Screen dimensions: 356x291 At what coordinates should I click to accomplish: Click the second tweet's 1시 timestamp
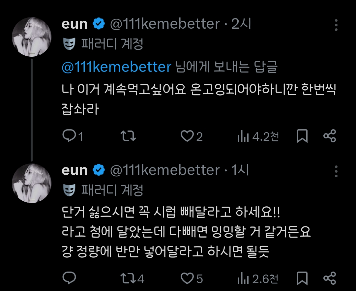point(240,170)
